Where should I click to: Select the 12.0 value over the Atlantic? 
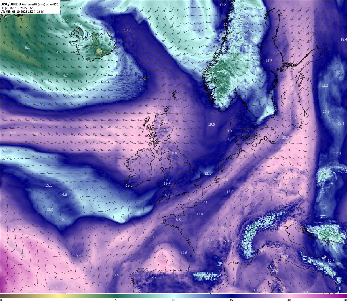point(50,210)
